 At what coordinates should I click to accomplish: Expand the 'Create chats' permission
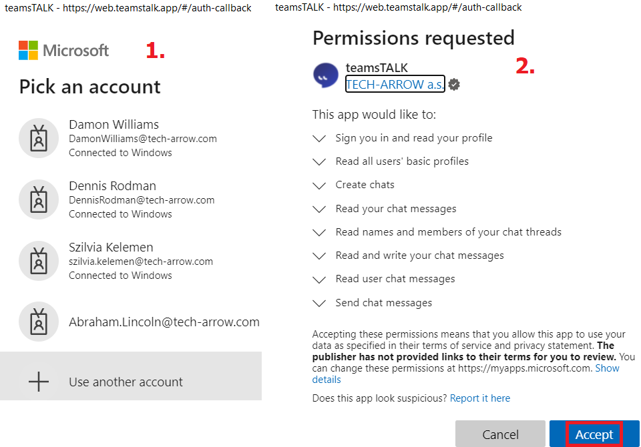pyautogui.click(x=320, y=185)
